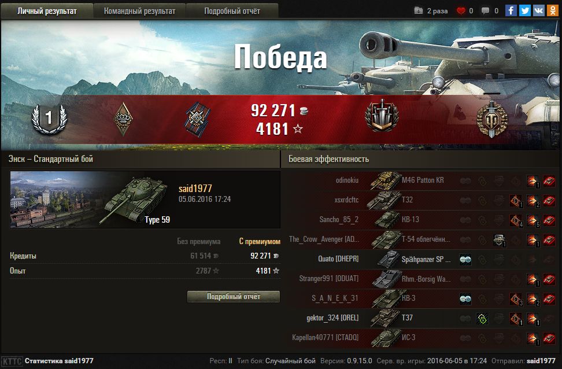Switch to Командный результат tab

(139, 11)
